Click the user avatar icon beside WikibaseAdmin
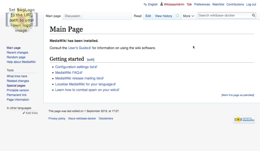Image resolution: width=260 pixels, height=151 pixels. 161,4
